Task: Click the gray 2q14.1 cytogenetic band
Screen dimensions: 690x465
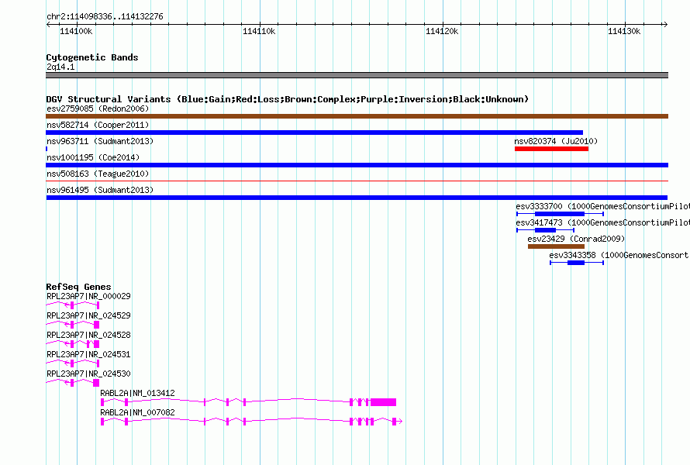Action: click(357, 75)
